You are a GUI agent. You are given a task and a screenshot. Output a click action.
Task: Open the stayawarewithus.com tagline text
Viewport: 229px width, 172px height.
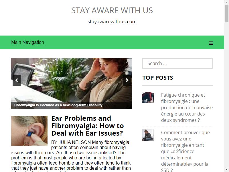(112, 22)
